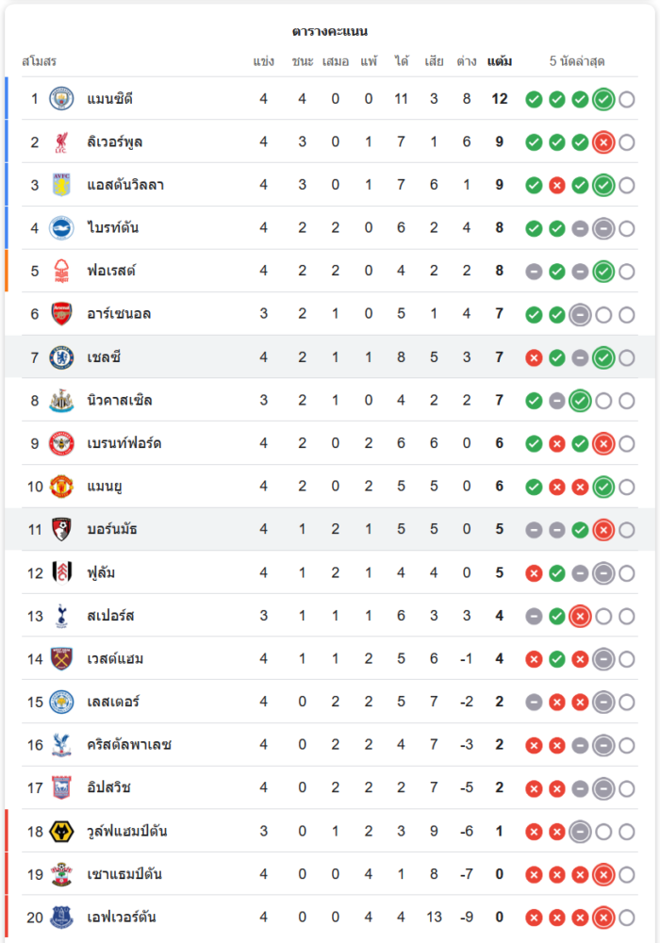Click Brighton's latest draw indicator
Screen dimensions: 660x943
click(x=603, y=228)
